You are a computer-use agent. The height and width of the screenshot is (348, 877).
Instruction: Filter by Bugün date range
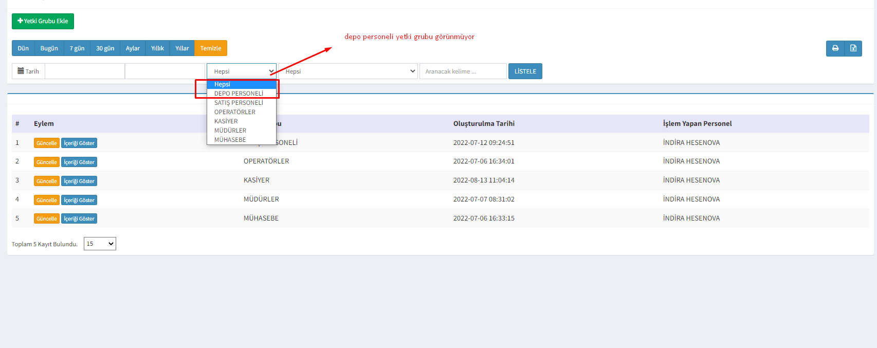click(x=49, y=48)
